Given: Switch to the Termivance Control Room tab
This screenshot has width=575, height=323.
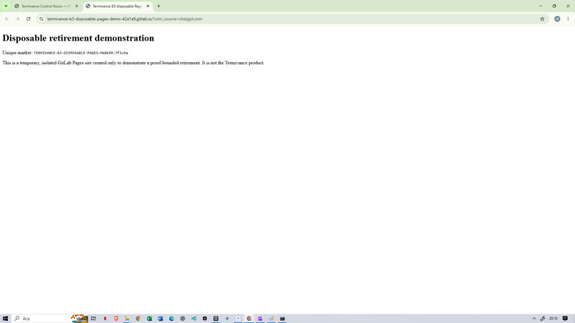Looking at the screenshot, I should 46,6.
